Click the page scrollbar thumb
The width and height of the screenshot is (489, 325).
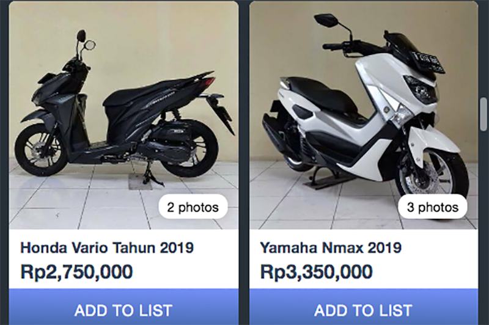coord(484,114)
